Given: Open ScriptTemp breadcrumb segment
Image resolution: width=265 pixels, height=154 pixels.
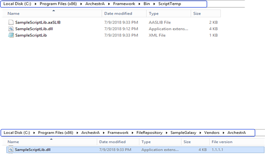Looking at the screenshot, I should point(169,4).
